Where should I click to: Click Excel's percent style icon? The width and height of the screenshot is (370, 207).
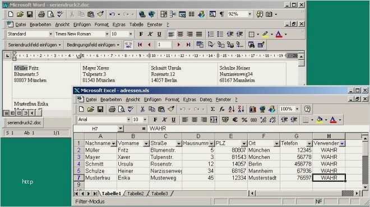244,120
